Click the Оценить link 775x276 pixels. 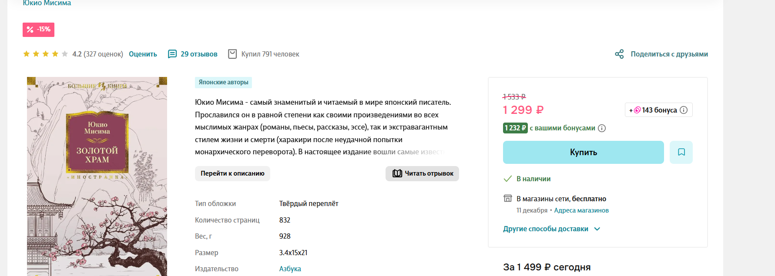point(143,54)
